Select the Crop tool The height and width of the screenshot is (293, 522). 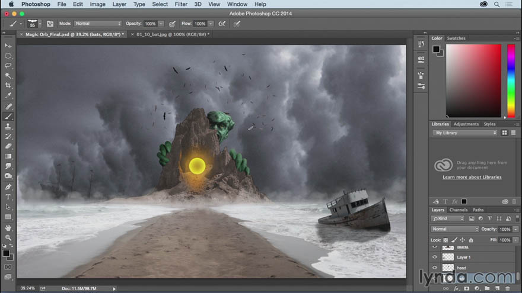[x=8, y=85]
